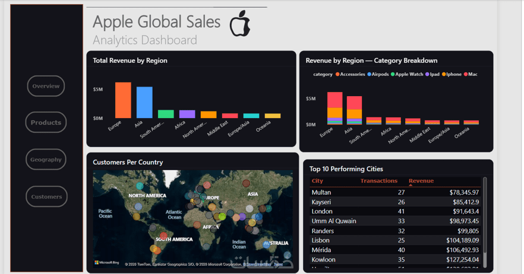Select the Umm Al Quwain row
The width and height of the screenshot is (524, 274).
click(x=395, y=221)
